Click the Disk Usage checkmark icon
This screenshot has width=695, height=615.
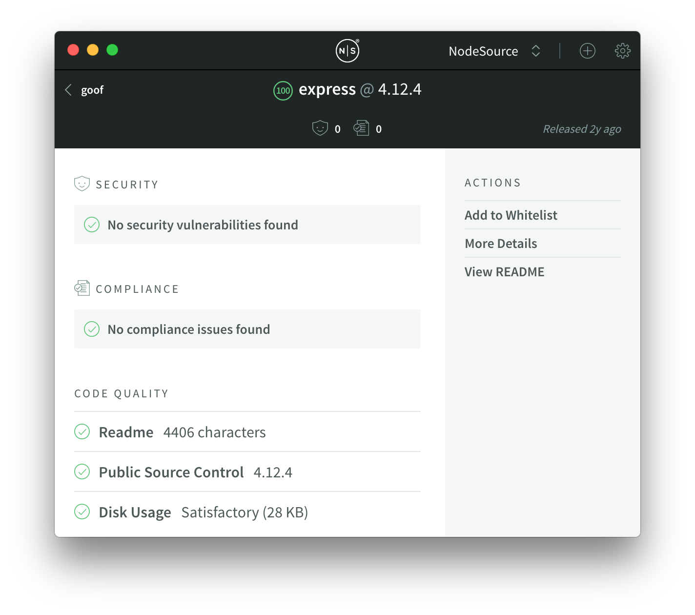click(x=82, y=512)
